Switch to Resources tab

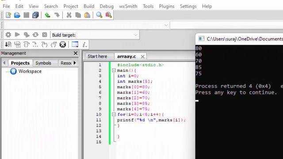click(66, 63)
